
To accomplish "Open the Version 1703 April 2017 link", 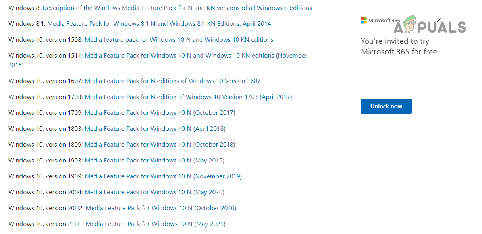I will 188,97.
